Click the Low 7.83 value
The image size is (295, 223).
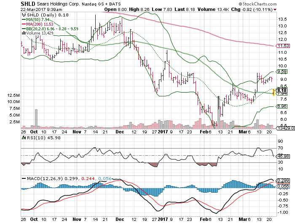click(x=162, y=9)
